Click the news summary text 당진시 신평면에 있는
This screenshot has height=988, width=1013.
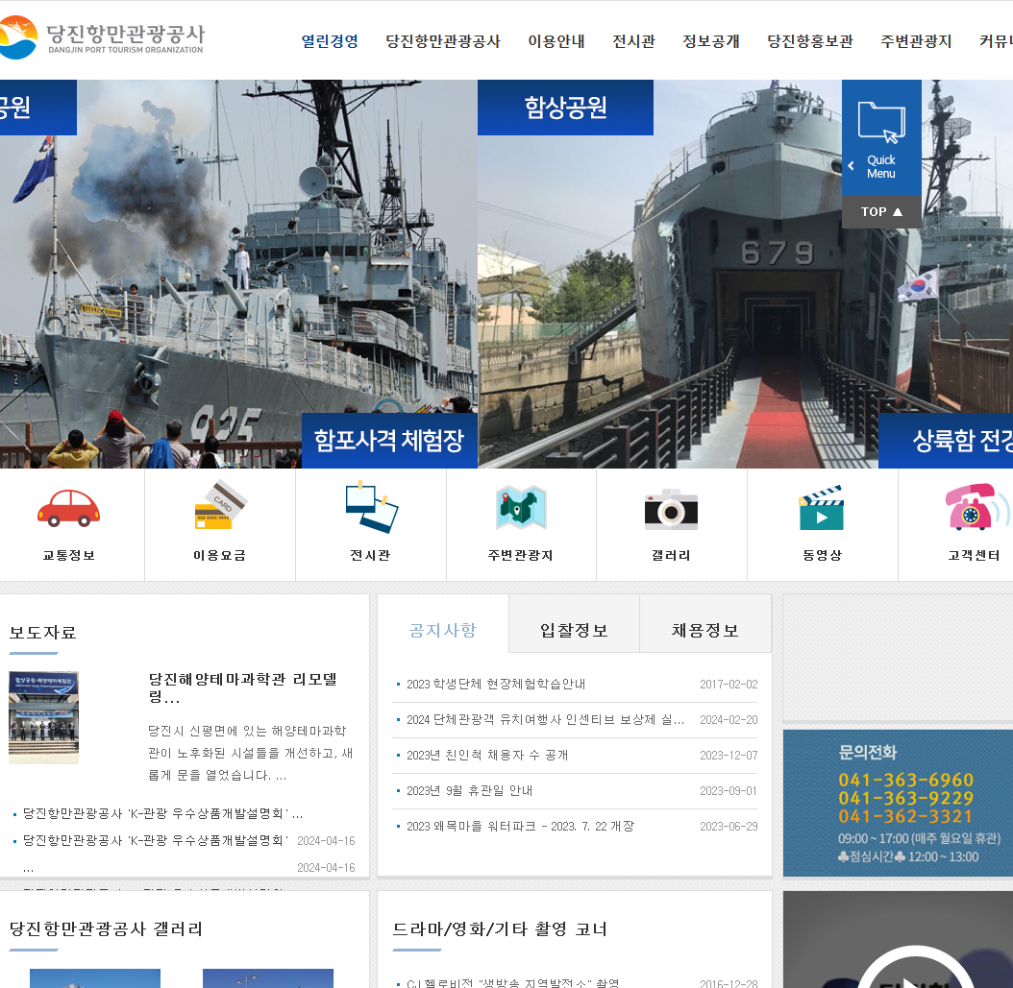[251, 753]
